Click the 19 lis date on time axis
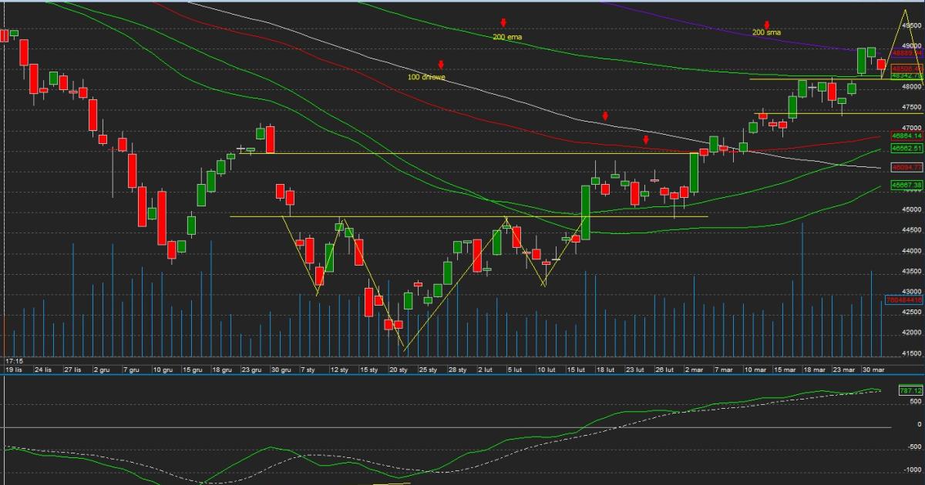Image resolution: width=925 pixels, height=485 pixels. tap(14, 370)
